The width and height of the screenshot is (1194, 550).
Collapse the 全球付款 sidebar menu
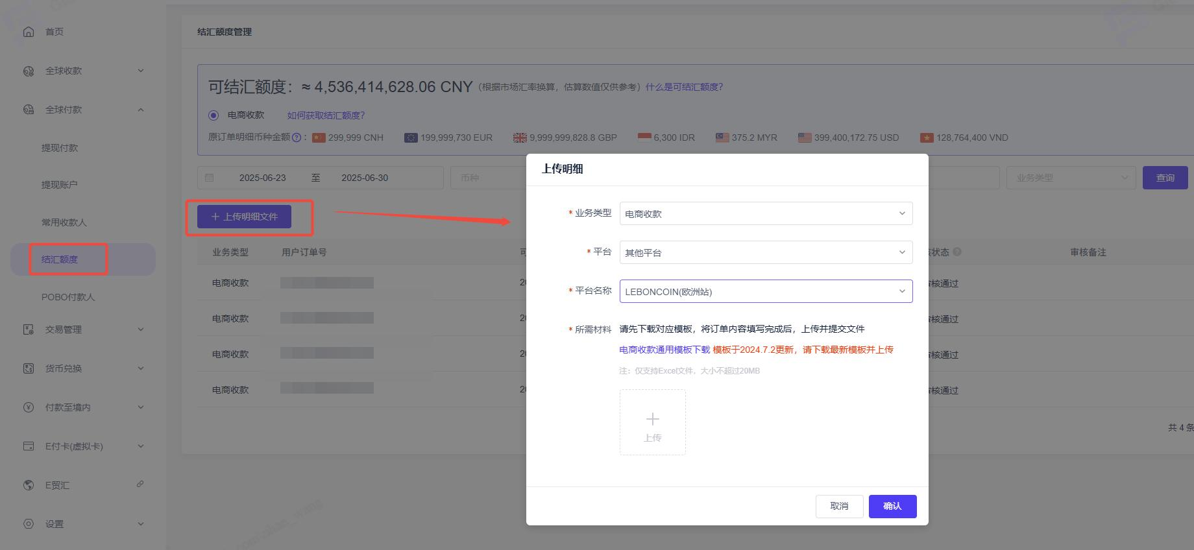click(x=141, y=110)
